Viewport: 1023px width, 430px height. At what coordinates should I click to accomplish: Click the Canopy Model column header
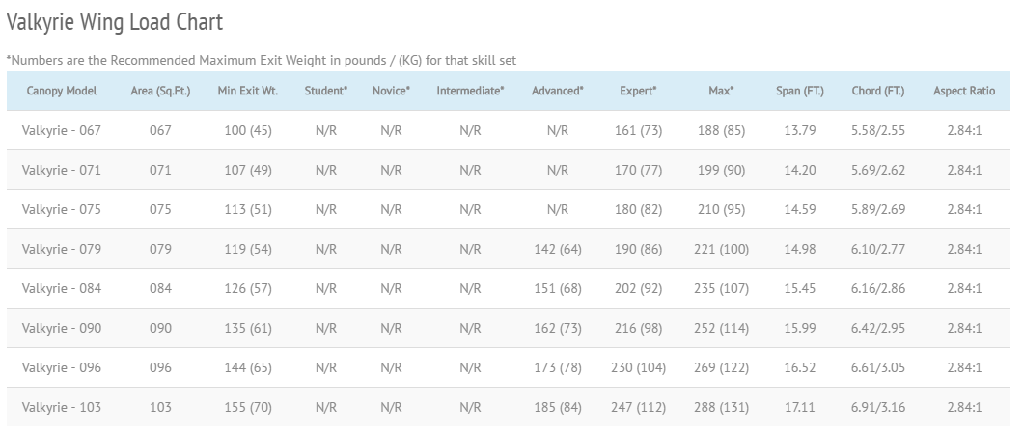coord(62,91)
